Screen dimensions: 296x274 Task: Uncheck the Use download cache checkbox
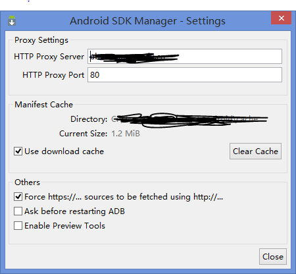click(x=18, y=151)
